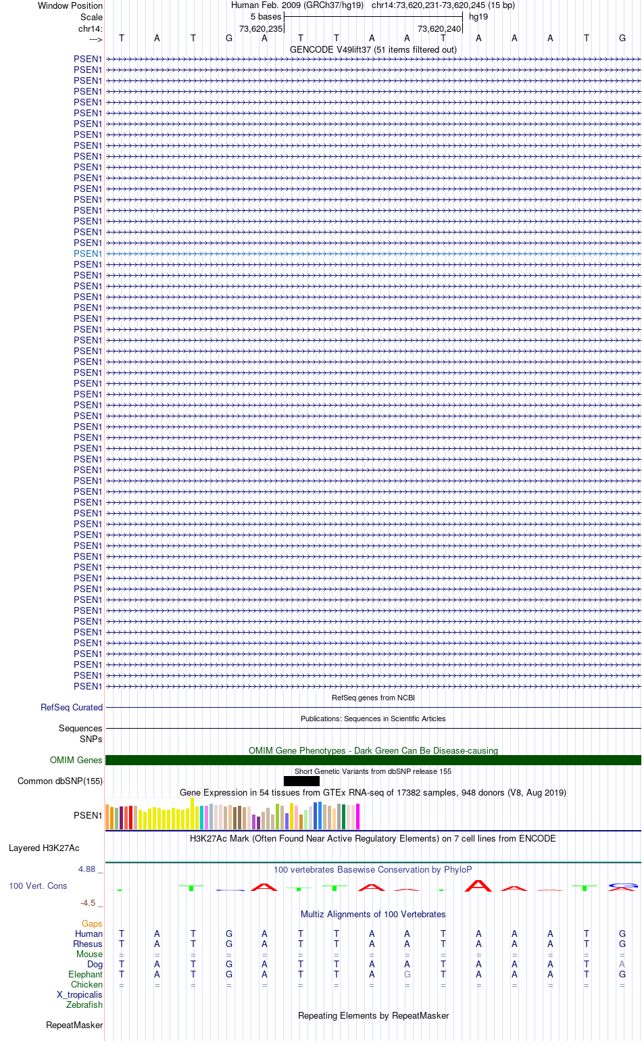
Task: Click 'Human Feb. 2009 (GRCh37/hg19)' assembly text
Action: [297, 5]
